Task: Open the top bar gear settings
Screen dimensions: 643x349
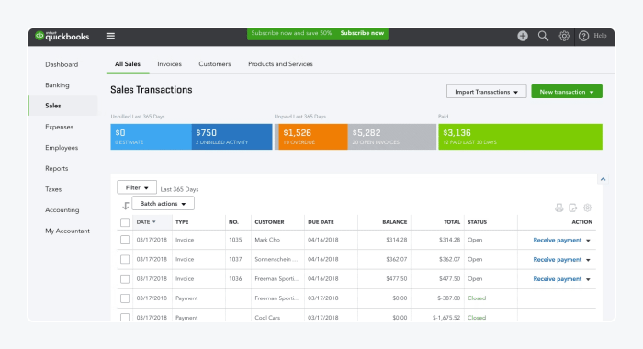Action: [564, 36]
